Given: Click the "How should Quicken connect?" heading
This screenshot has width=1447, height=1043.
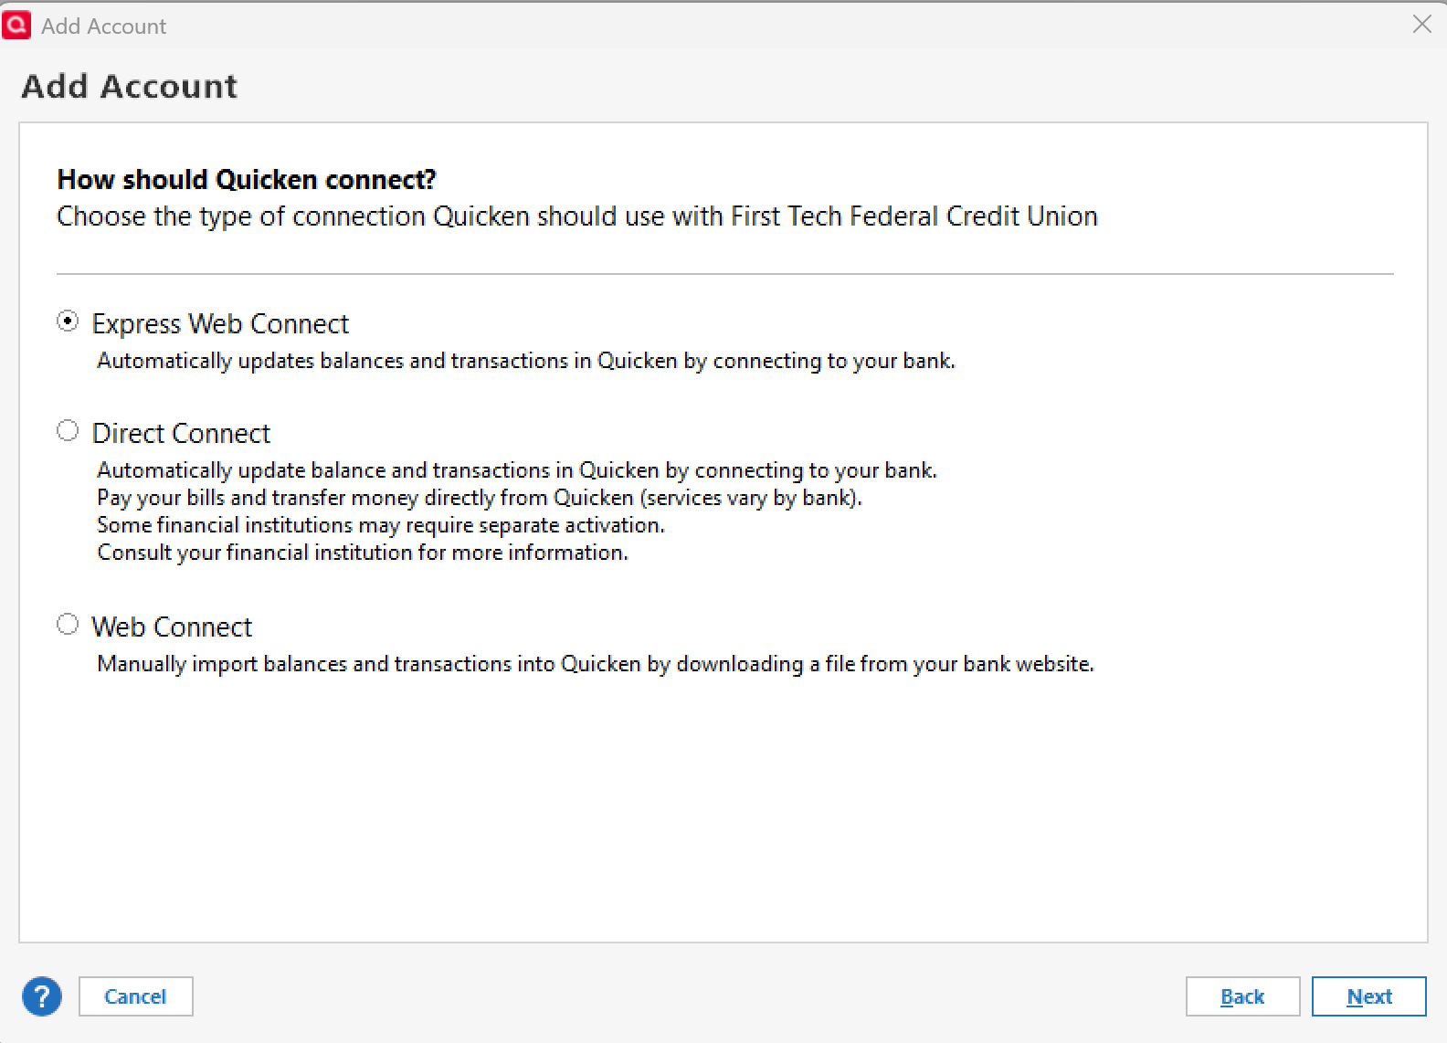Looking at the screenshot, I should click(x=247, y=180).
